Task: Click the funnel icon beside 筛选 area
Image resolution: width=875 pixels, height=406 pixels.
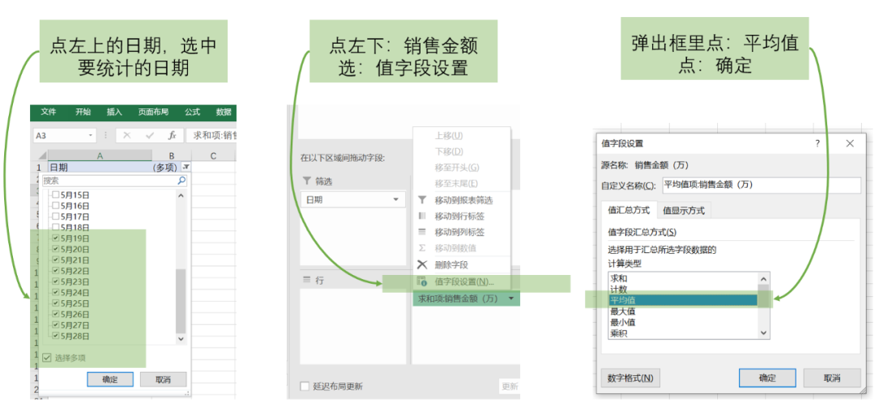Action: point(306,181)
